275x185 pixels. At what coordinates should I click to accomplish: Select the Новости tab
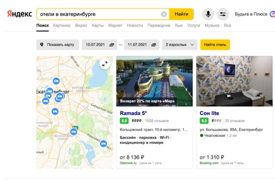[135, 25]
